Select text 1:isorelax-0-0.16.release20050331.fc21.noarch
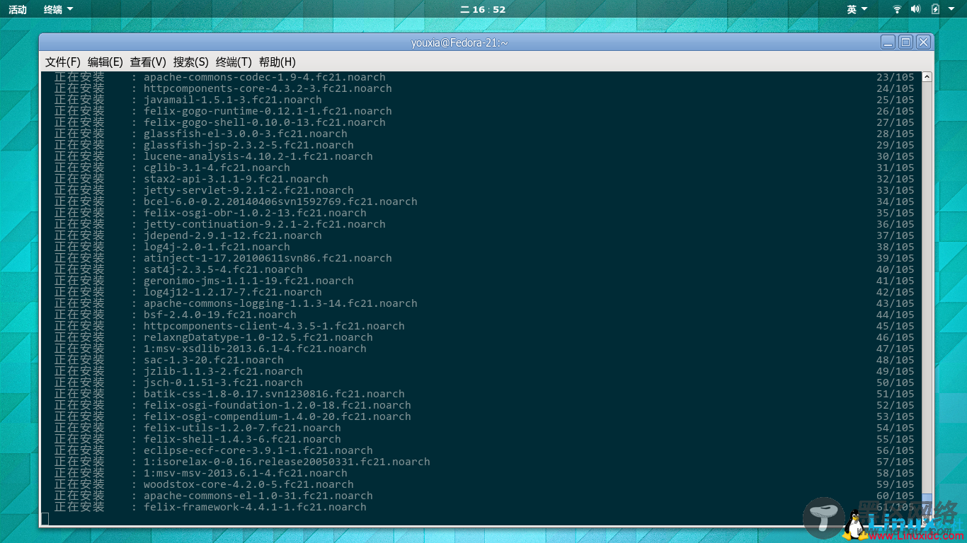 pyautogui.click(x=287, y=462)
